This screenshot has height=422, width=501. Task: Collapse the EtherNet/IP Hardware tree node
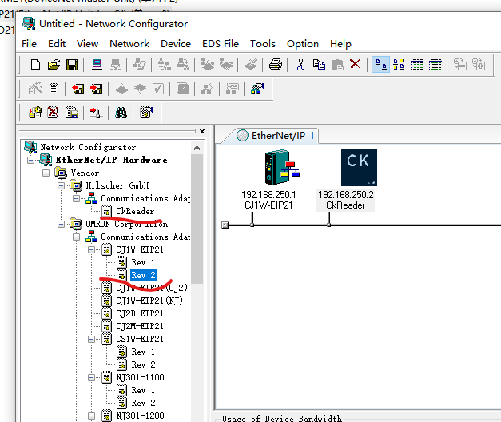tap(30, 160)
